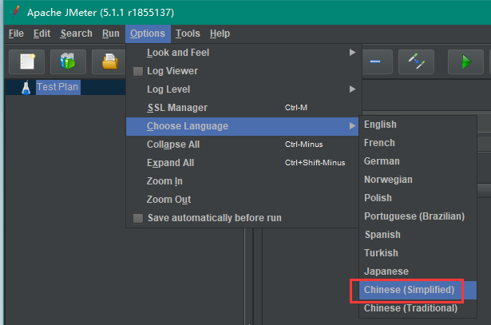The height and width of the screenshot is (325, 491).
Task: Select Norwegian language
Action: point(418,180)
